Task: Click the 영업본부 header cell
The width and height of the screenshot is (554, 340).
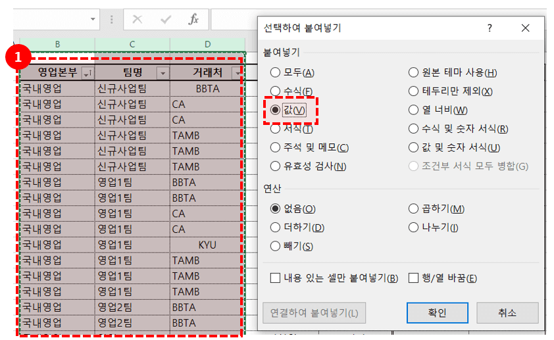Action: tap(57, 73)
